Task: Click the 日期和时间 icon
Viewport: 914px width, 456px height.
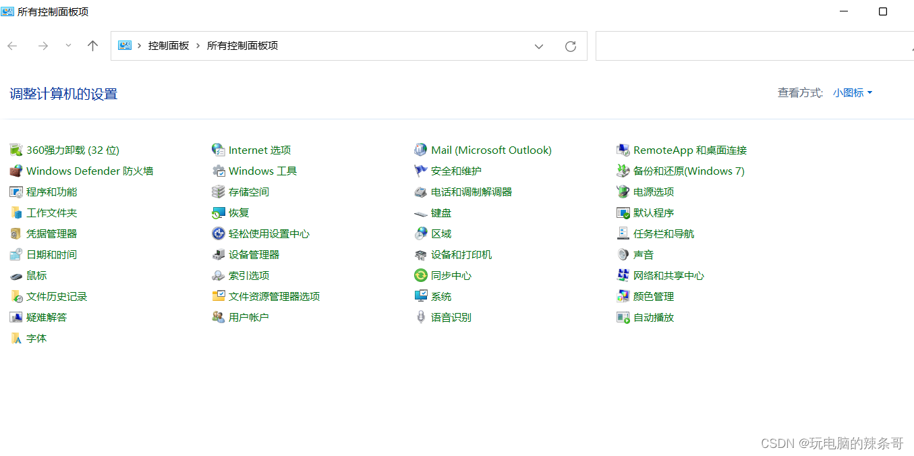Action: point(16,254)
